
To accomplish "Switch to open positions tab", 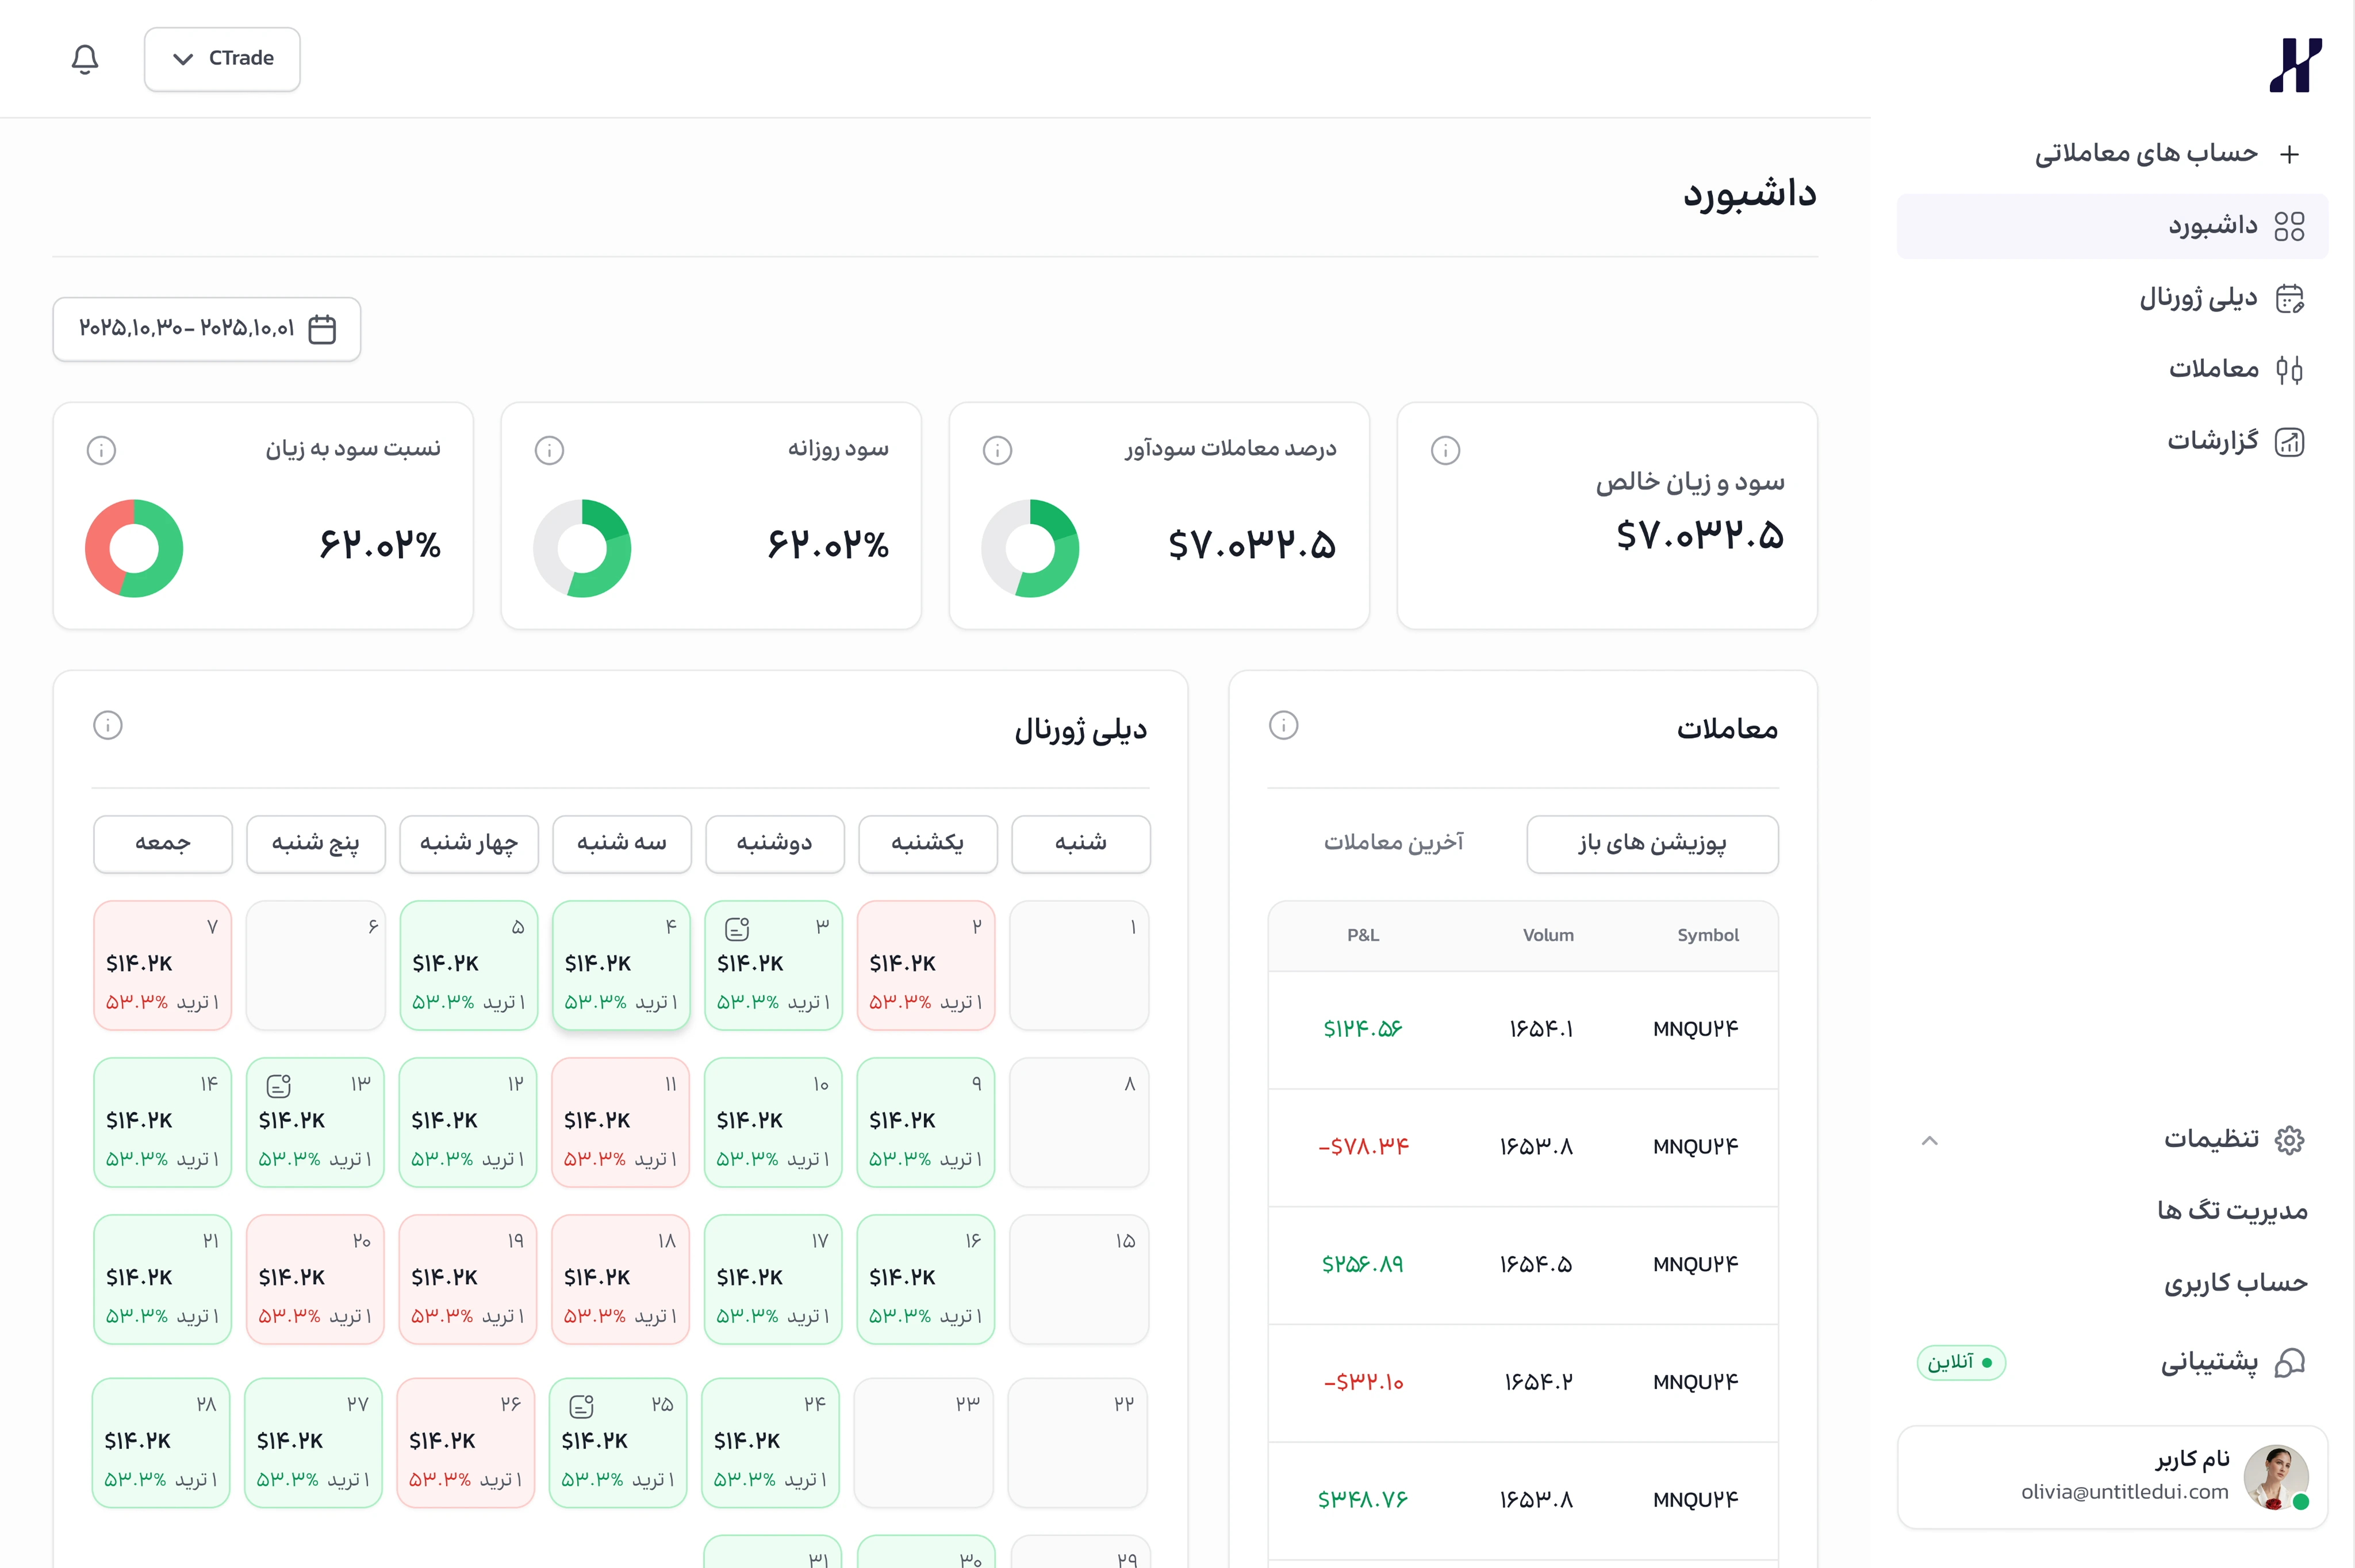I will [x=1652, y=843].
